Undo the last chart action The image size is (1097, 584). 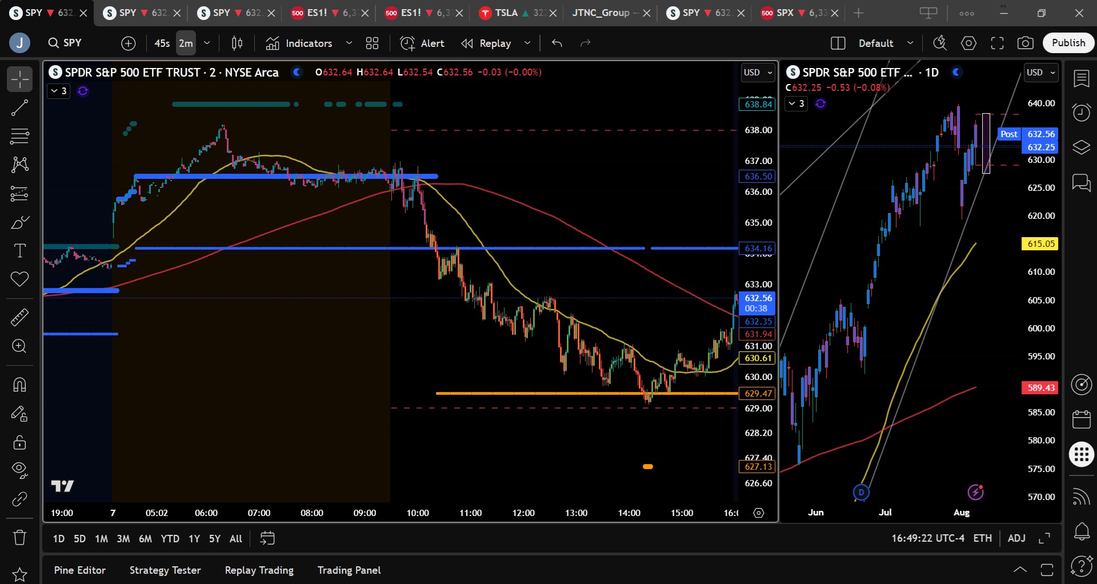tap(557, 43)
